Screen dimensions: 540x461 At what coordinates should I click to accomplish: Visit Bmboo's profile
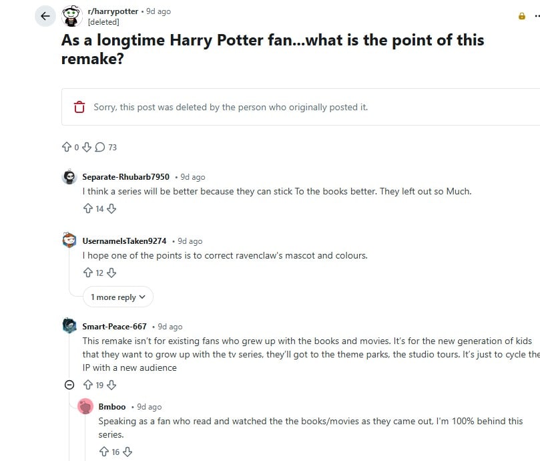pos(112,406)
